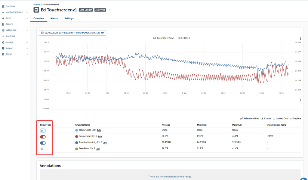The width and height of the screenshot is (308, 180).
Task: Switch to the Alarms tab
Action: [x=54, y=18]
